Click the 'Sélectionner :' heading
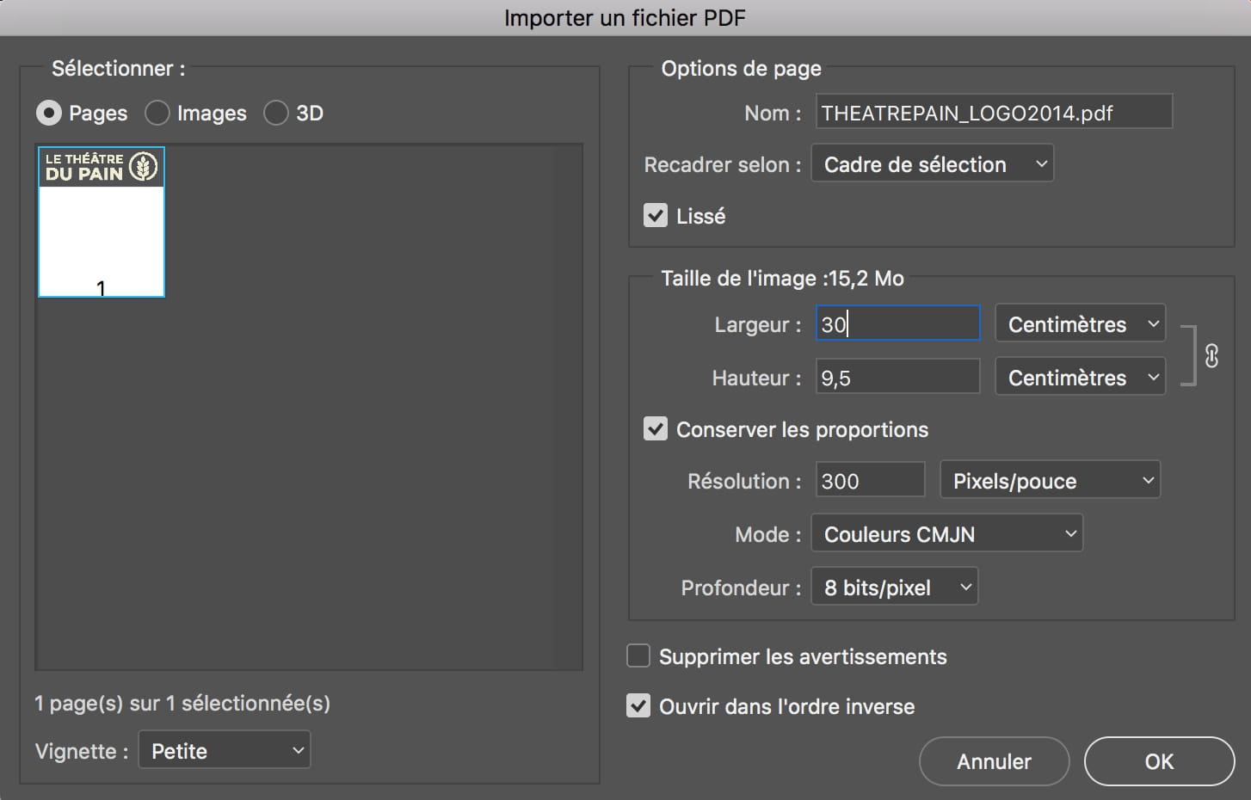 click(118, 69)
